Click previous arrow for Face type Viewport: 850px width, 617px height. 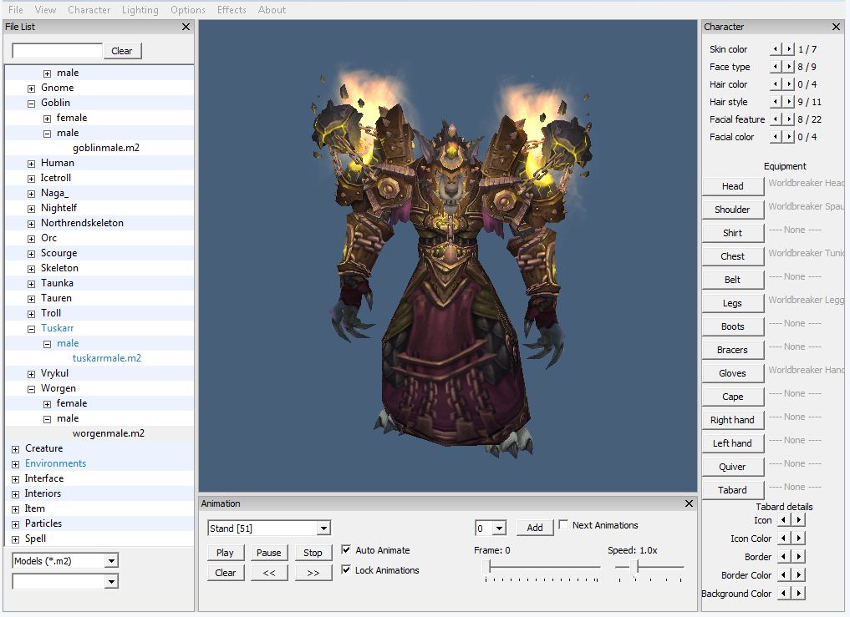pos(776,67)
